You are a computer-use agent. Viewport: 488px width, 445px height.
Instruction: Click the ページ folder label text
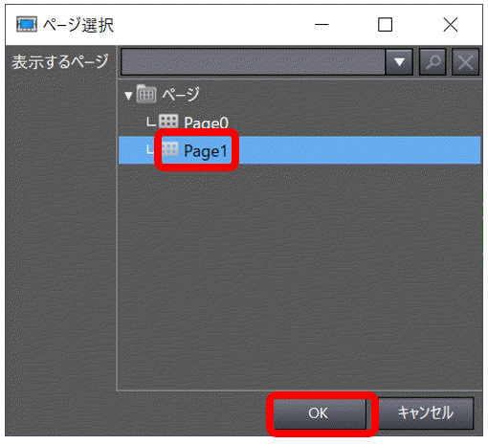[x=181, y=95]
